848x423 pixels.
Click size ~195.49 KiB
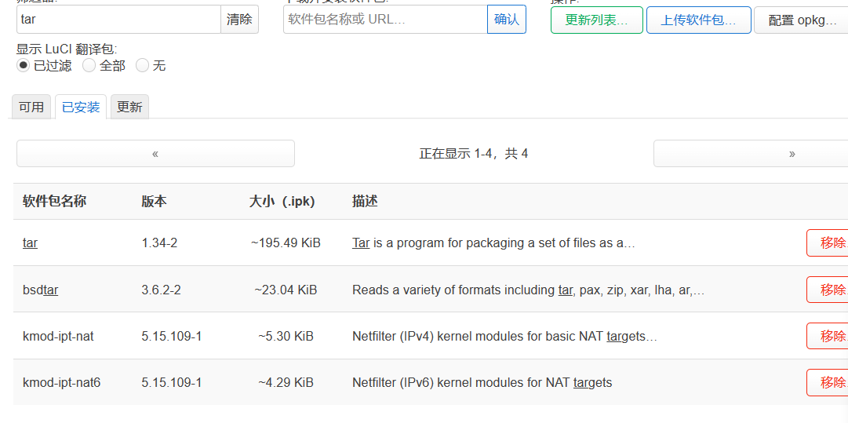pyautogui.click(x=286, y=242)
